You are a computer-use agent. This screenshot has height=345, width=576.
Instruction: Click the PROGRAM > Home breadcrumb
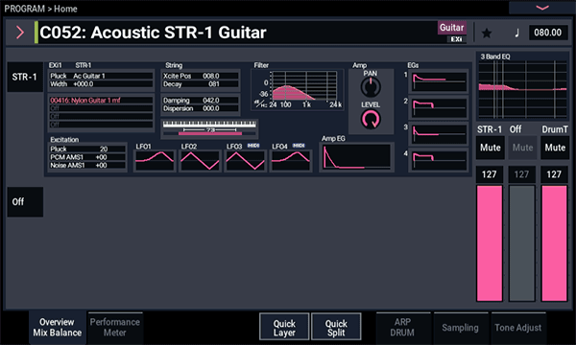pos(40,9)
